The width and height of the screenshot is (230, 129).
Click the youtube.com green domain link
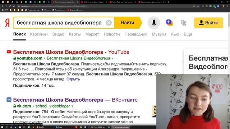coord(29,58)
